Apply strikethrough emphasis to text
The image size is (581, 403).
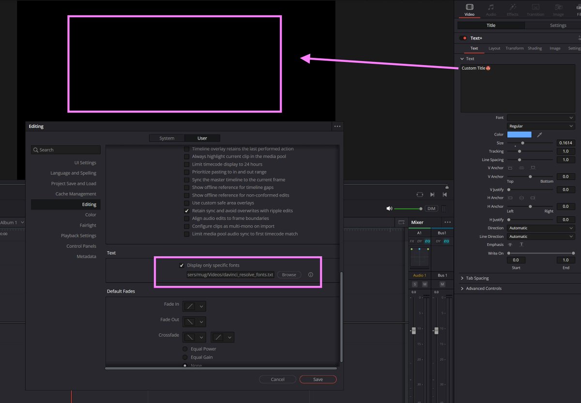510,245
